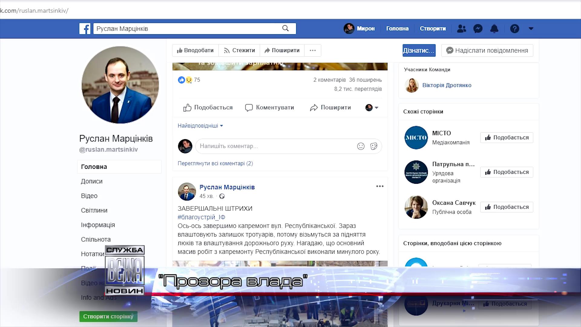Open the help question mark icon

coord(514,28)
